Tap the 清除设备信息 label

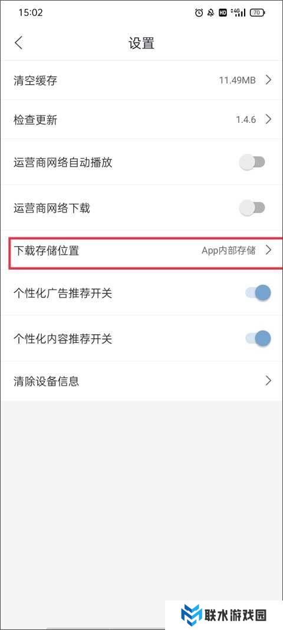click(x=47, y=380)
